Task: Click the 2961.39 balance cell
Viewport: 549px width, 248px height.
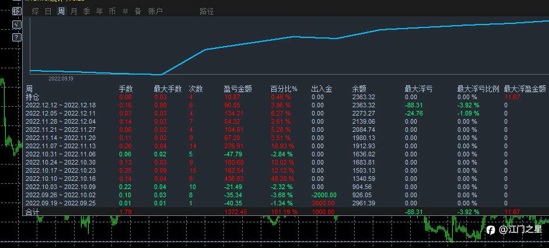Action: coord(363,203)
